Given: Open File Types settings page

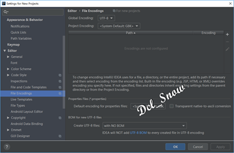Looking at the screenshot, I should point(18,106).
